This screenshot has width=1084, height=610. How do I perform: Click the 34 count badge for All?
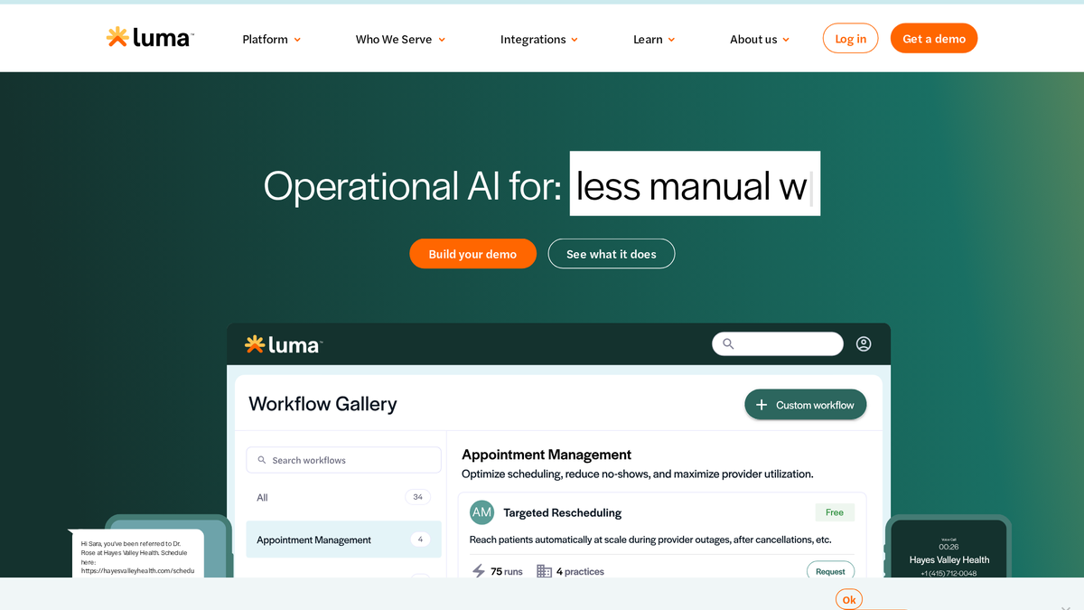click(418, 497)
